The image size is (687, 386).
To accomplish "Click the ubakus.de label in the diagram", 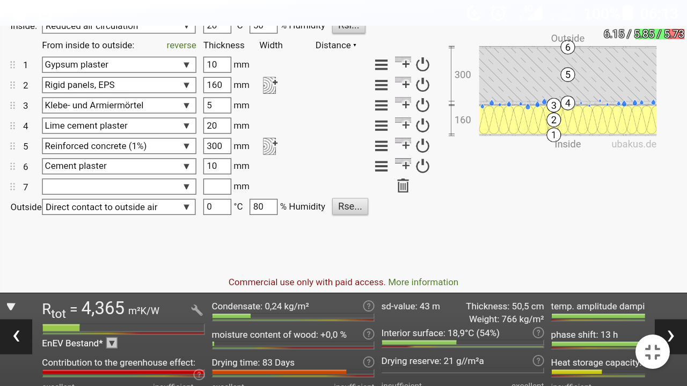I will [634, 144].
